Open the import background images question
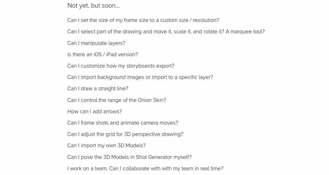The height and width of the screenshot is (175, 329). (x=140, y=77)
